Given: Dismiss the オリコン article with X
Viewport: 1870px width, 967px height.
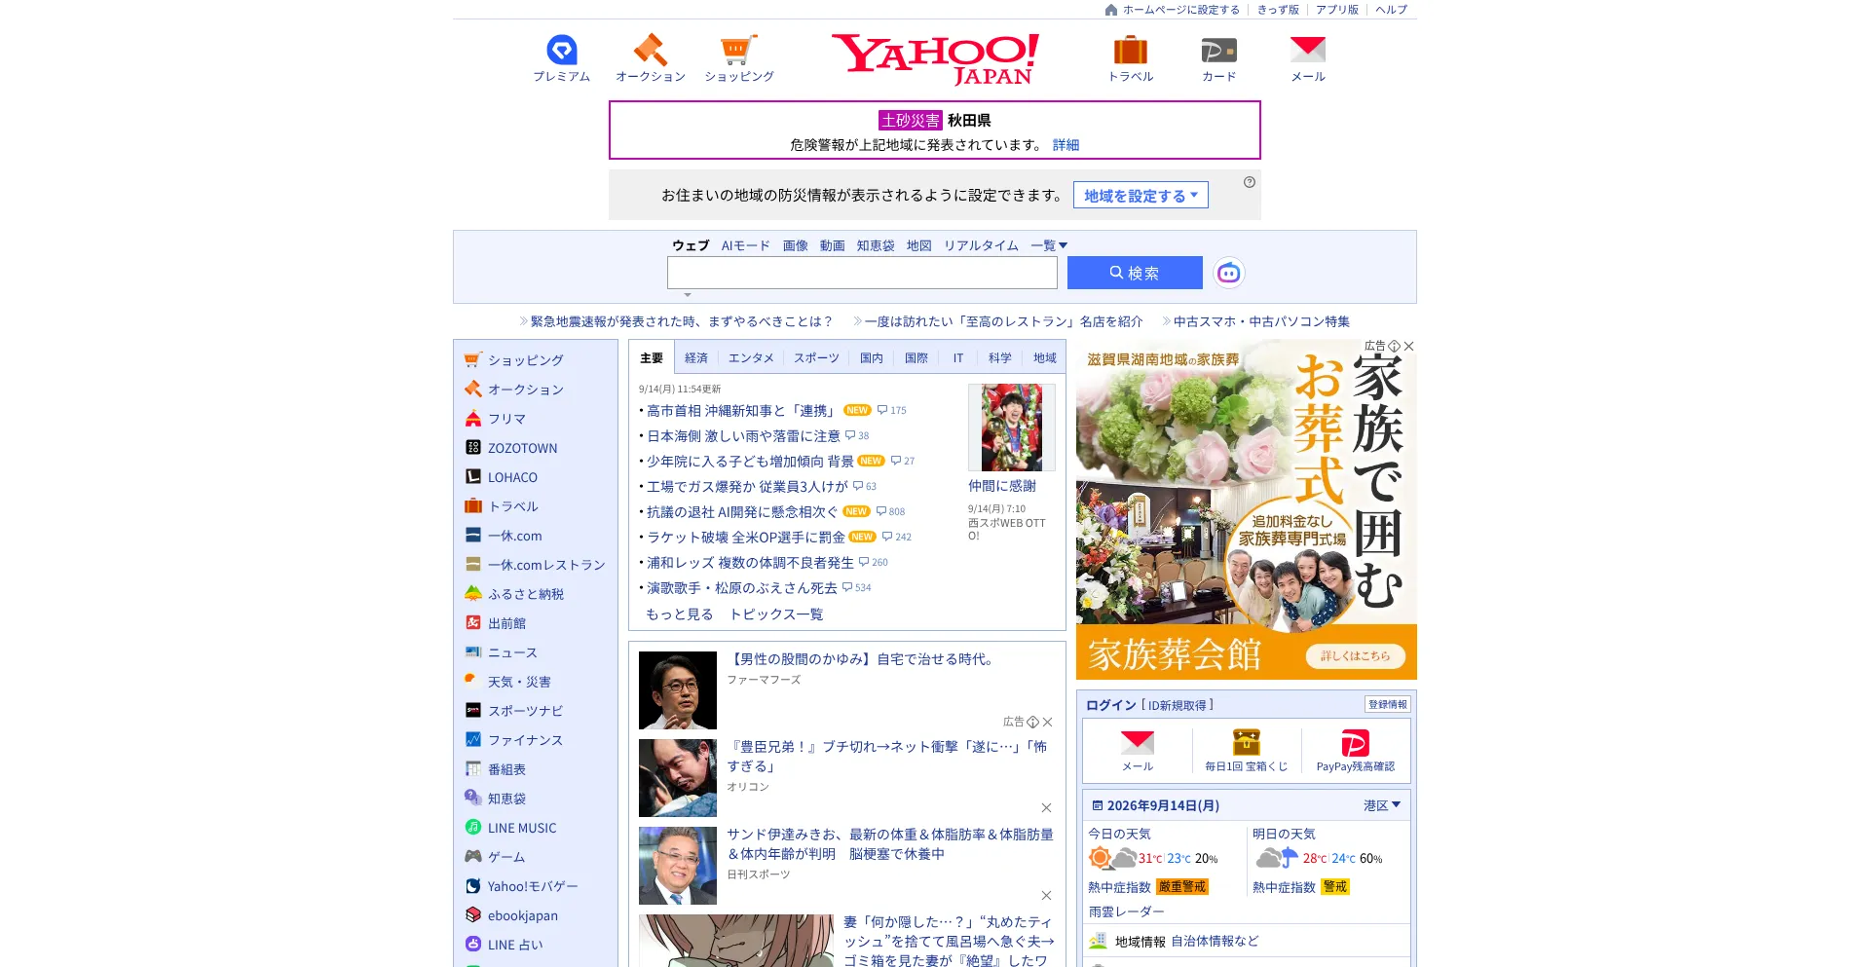Looking at the screenshot, I should pyautogui.click(x=1046, y=807).
